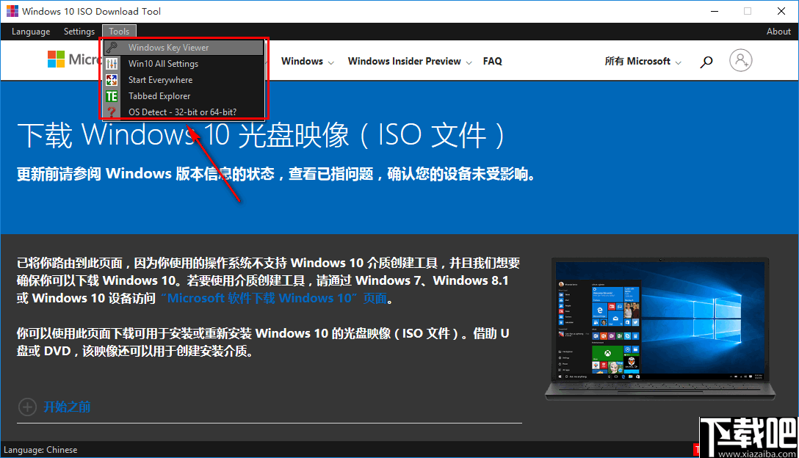799x458 pixels.
Task: Click the 下载 Windows 10 光盘映像 heading
Action: (x=261, y=135)
